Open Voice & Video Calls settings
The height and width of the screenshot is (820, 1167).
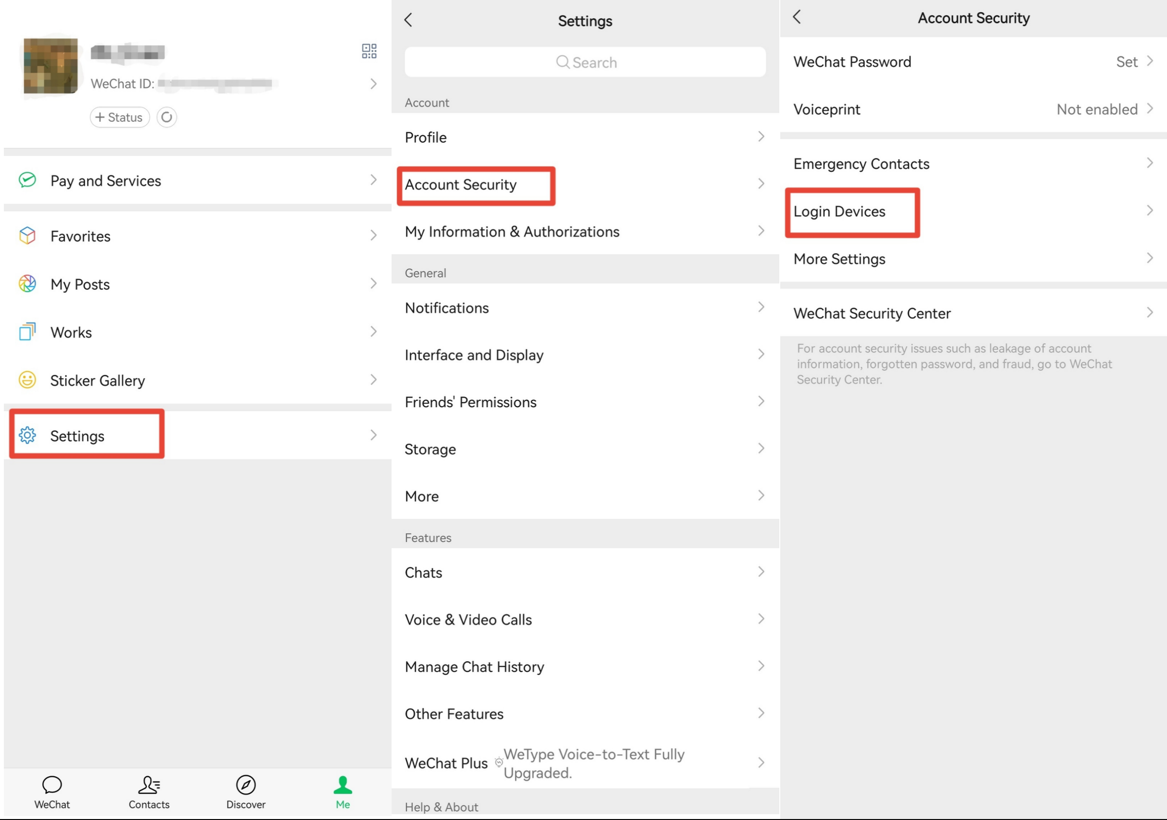click(585, 620)
